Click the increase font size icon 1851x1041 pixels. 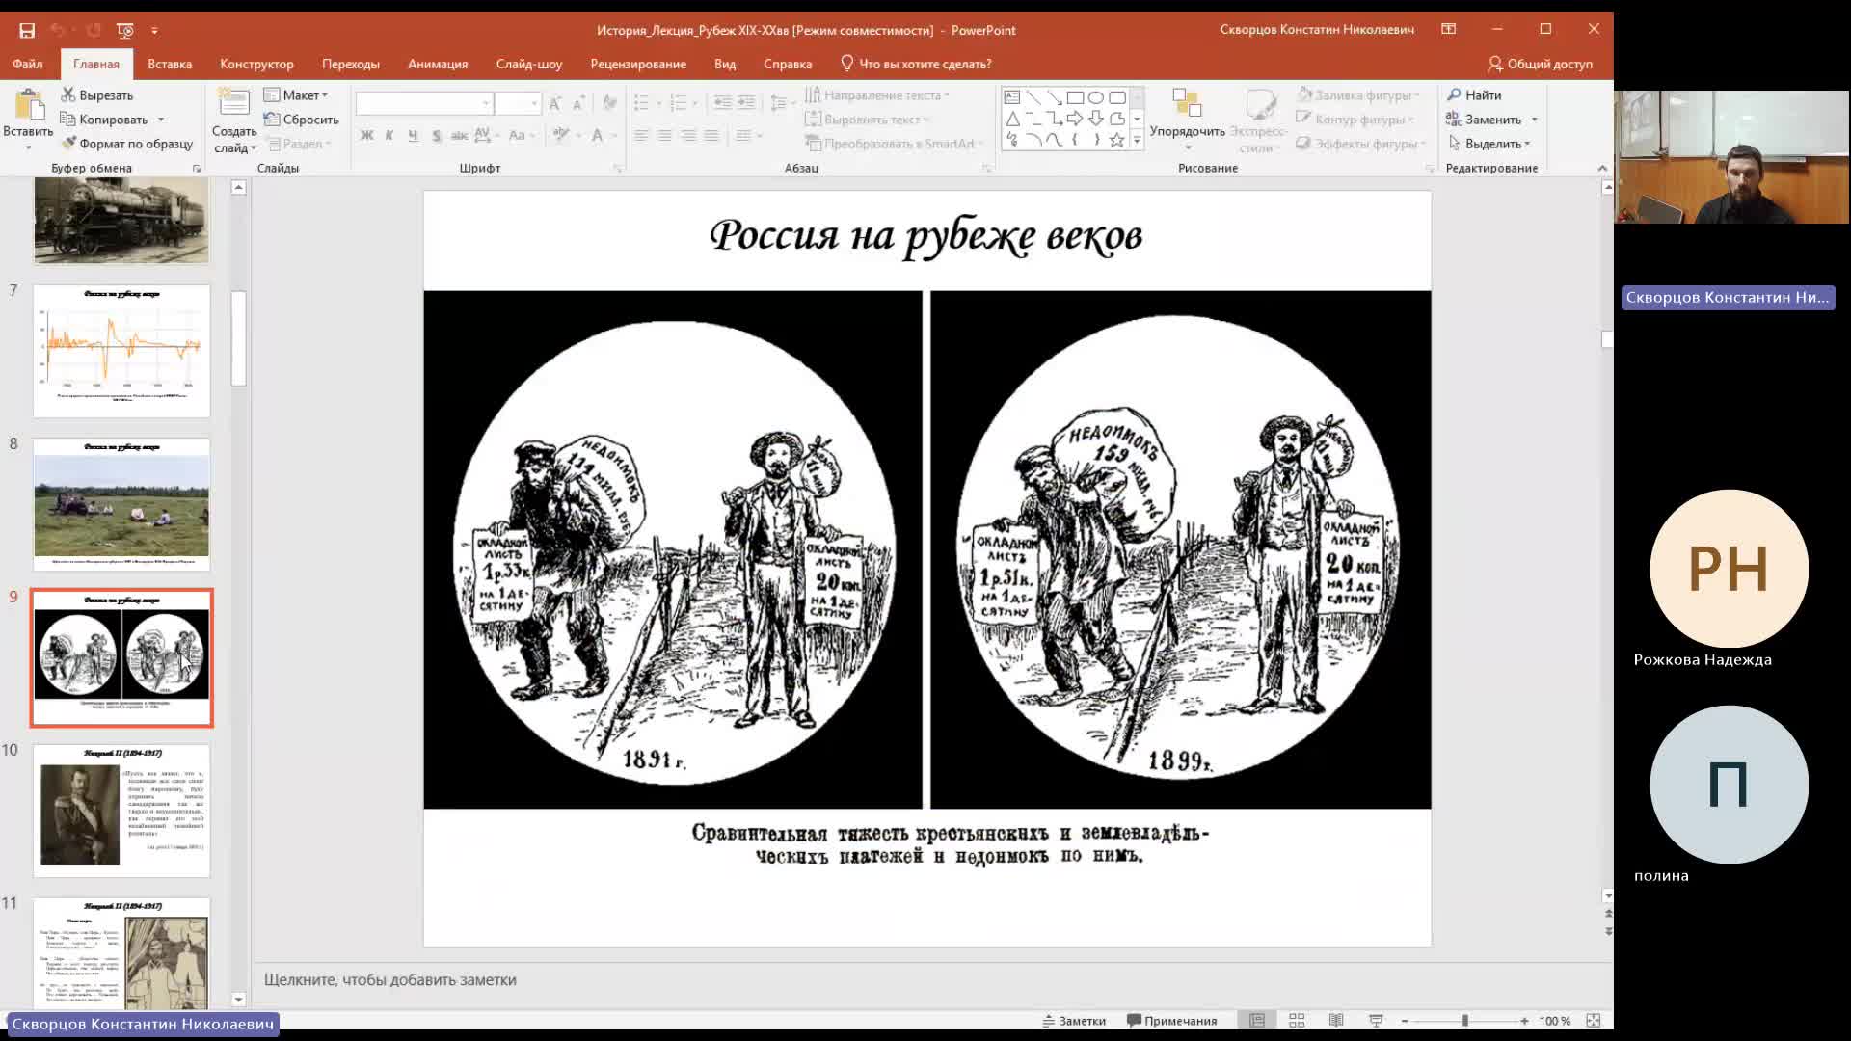(x=555, y=103)
